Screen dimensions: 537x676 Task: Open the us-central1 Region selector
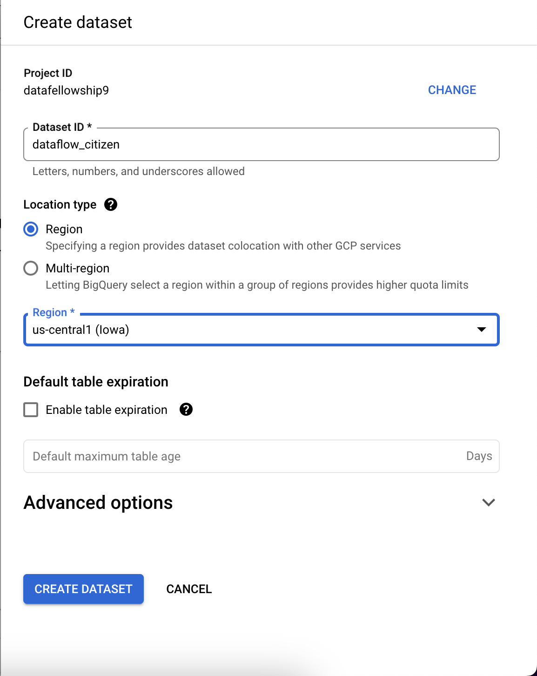pos(262,330)
